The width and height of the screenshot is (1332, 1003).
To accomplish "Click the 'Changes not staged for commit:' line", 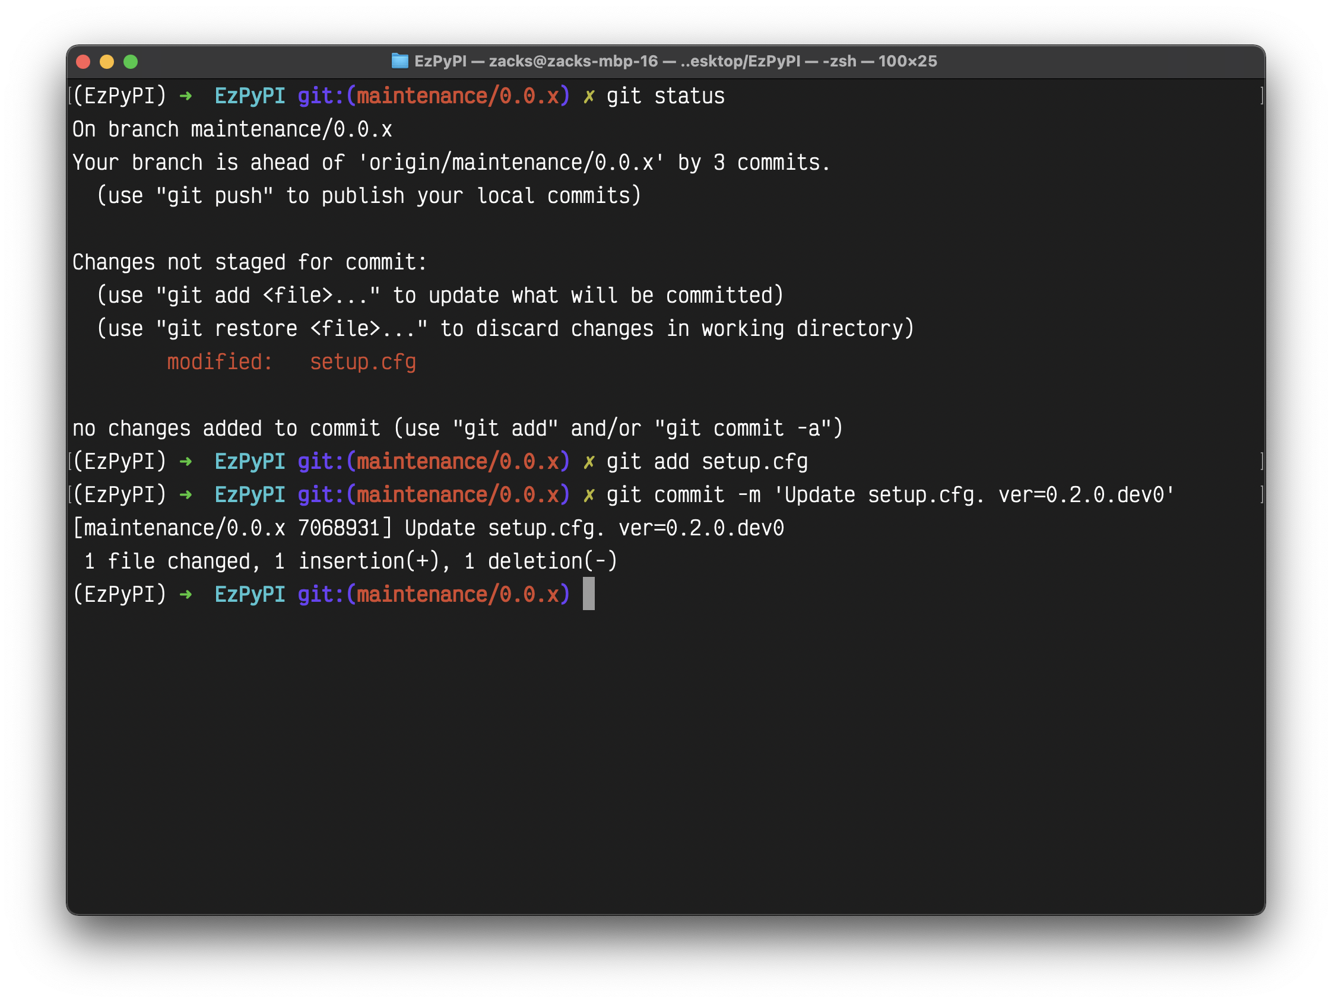I will pos(249,262).
